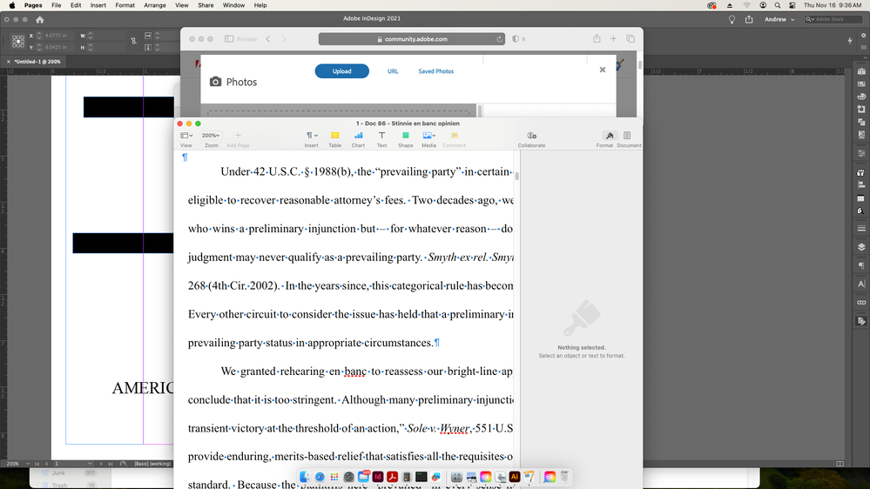Open InDesign control panel settings gear
Viewport: 870px width, 489px height.
[863, 35]
